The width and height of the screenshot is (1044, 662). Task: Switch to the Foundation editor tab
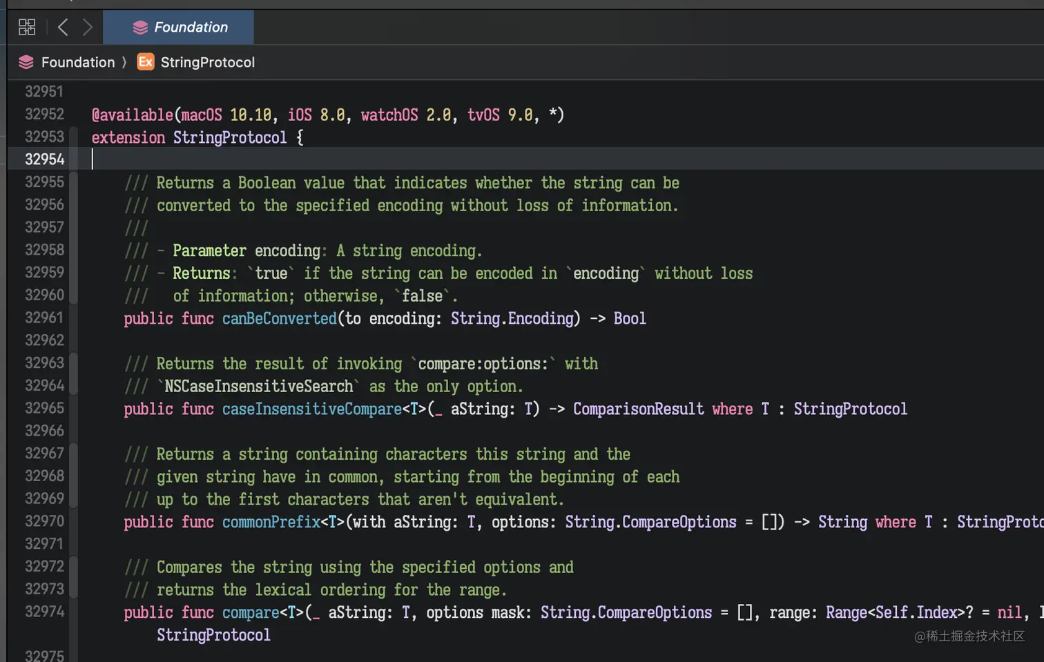(188, 27)
